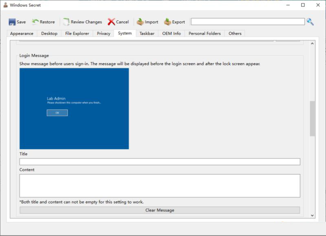Image resolution: width=326 pixels, height=236 pixels.
Task: Click the Save floppy disk icon
Action: coord(12,22)
